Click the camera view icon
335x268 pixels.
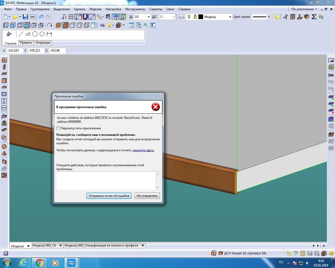pyautogui.click(x=102, y=25)
